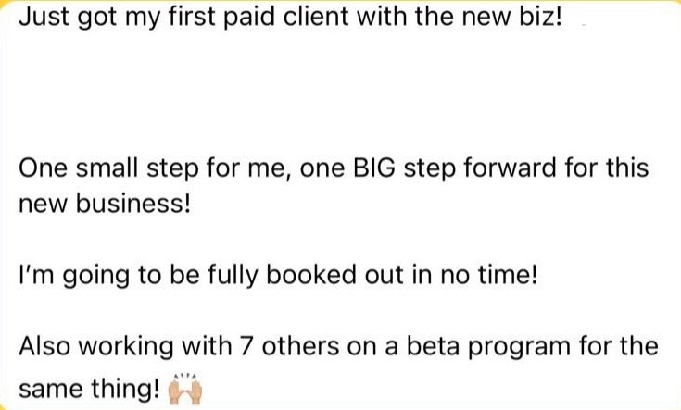This screenshot has height=410, width=681.
Task: Click the word "BIG" in the post
Action: tap(374, 168)
